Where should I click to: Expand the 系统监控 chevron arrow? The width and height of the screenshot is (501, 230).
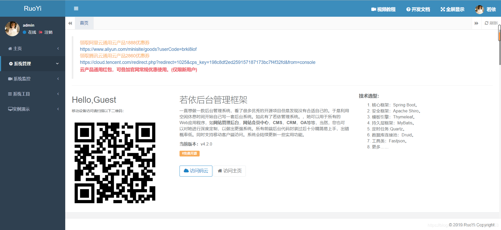[58, 79]
